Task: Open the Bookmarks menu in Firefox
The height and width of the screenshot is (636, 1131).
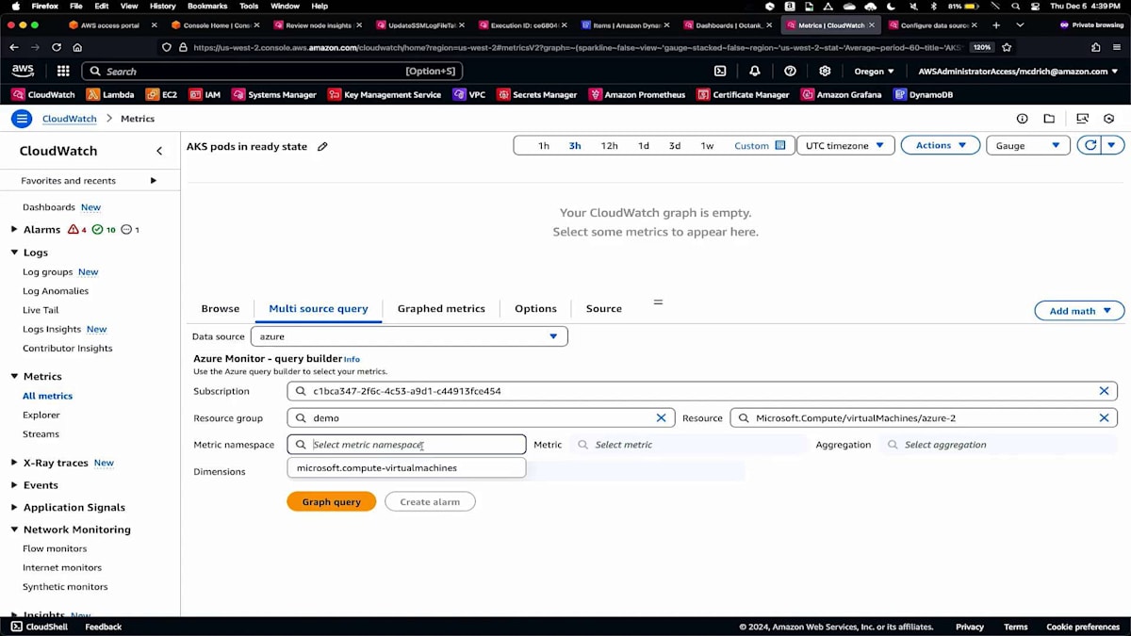Action: pyautogui.click(x=207, y=6)
